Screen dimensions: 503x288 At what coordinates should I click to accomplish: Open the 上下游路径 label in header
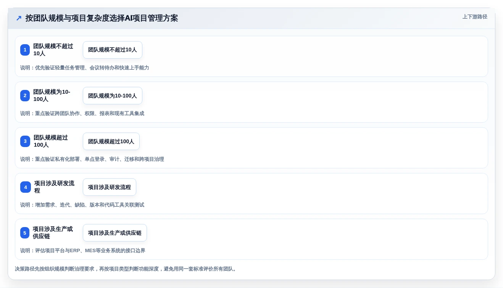click(x=475, y=17)
